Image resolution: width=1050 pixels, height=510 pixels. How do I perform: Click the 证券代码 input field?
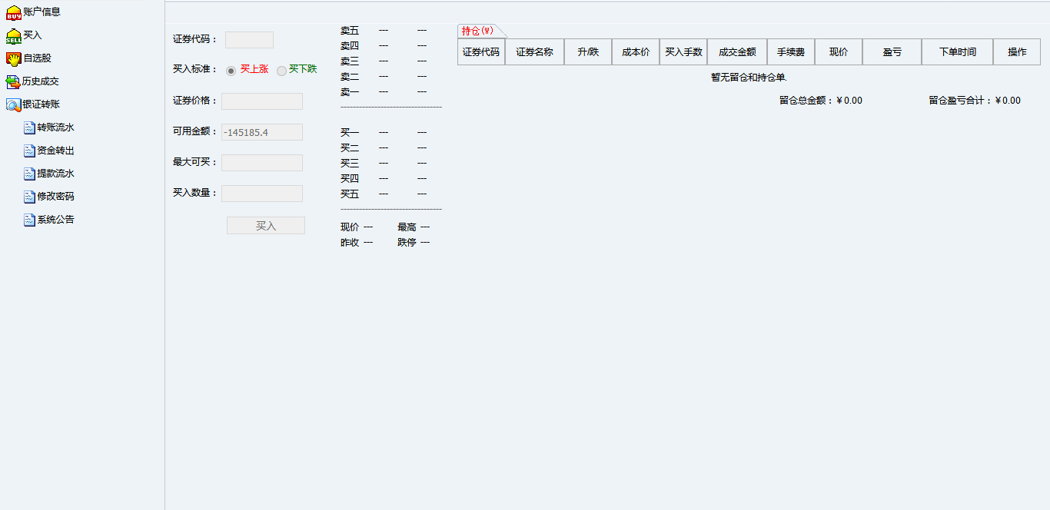click(x=249, y=40)
